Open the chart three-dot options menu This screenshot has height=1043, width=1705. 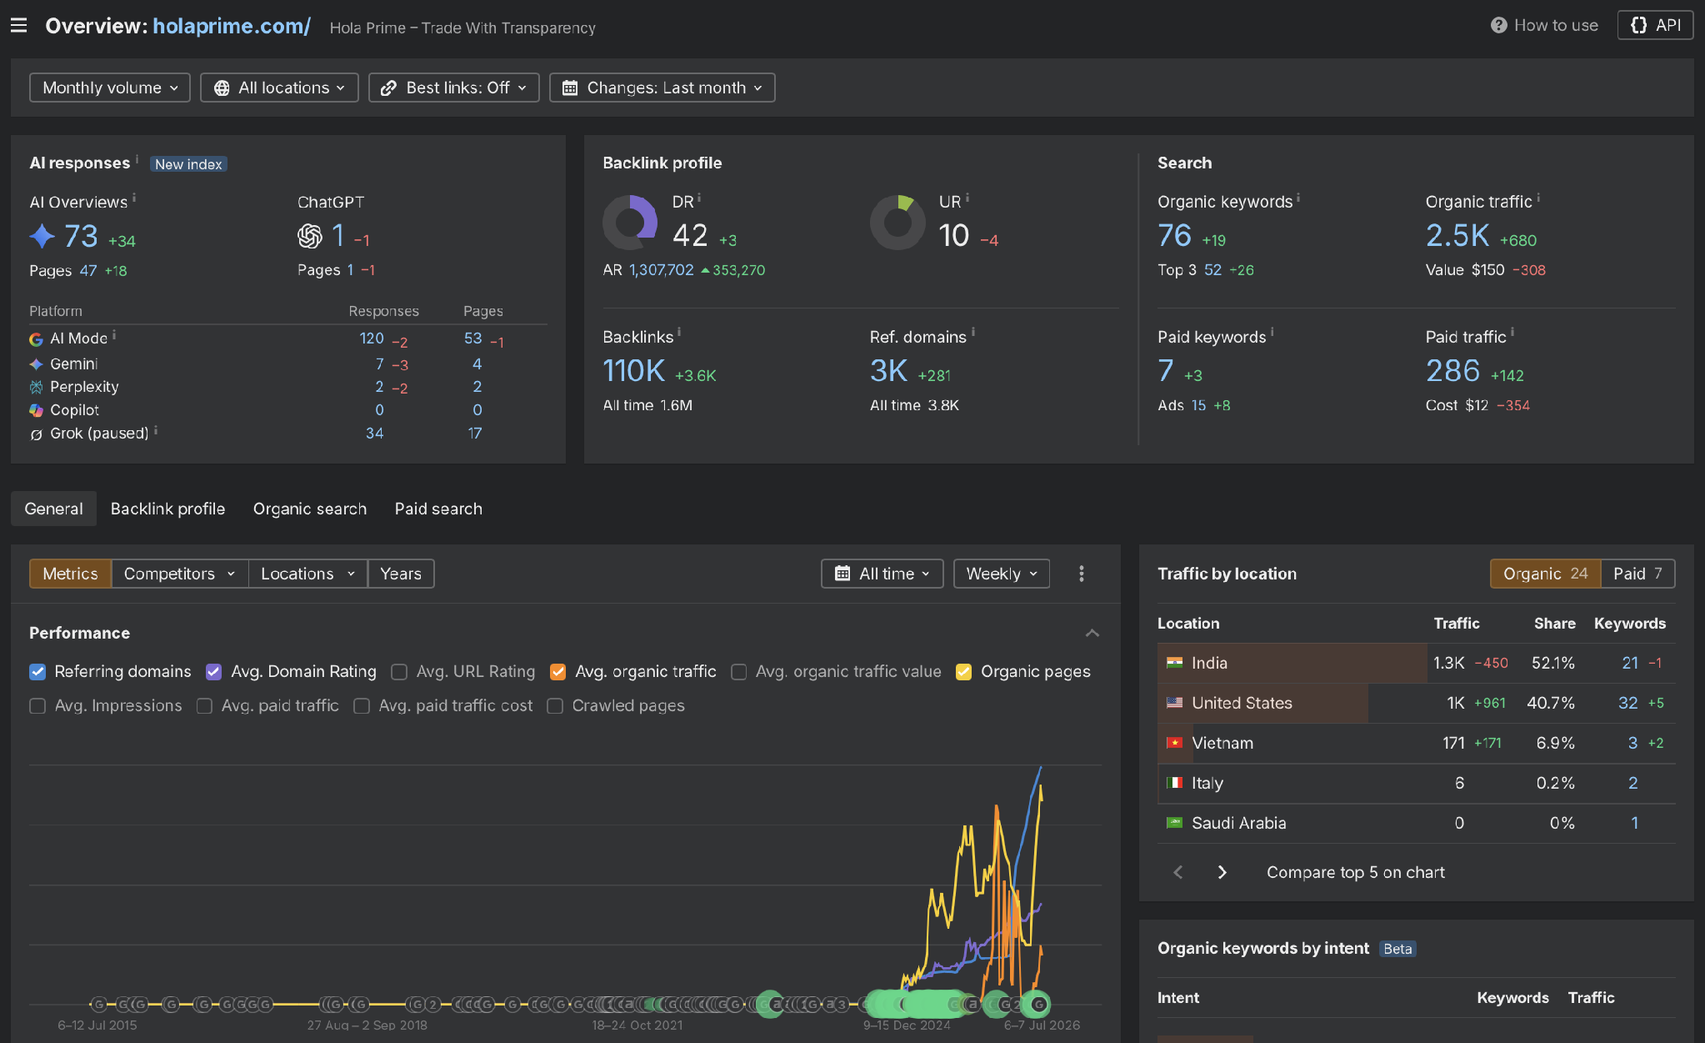click(x=1082, y=574)
